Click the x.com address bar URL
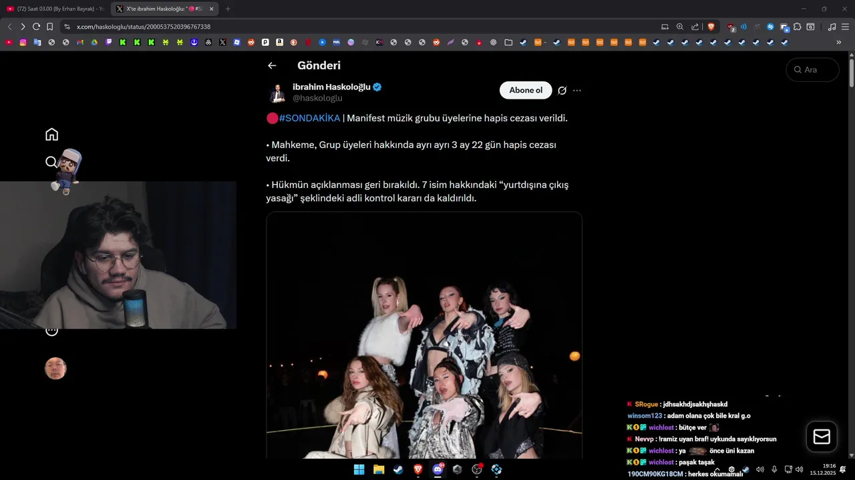 (144, 27)
